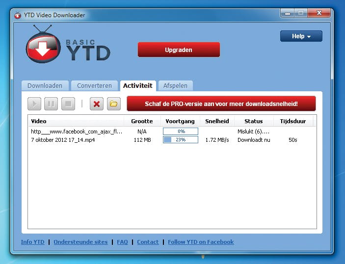Sort by the Grootte column header

tap(142, 121)
